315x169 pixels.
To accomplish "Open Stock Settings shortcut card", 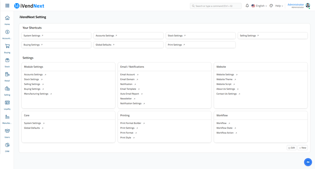I will [201, 36].
